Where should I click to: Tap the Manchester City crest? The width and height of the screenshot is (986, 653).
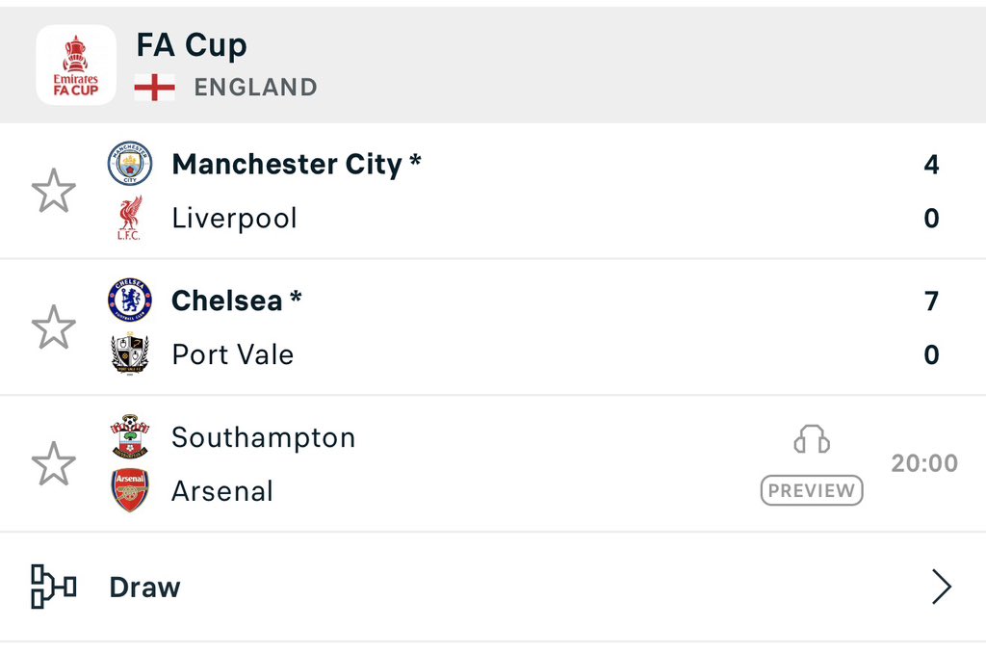(129, 164)
